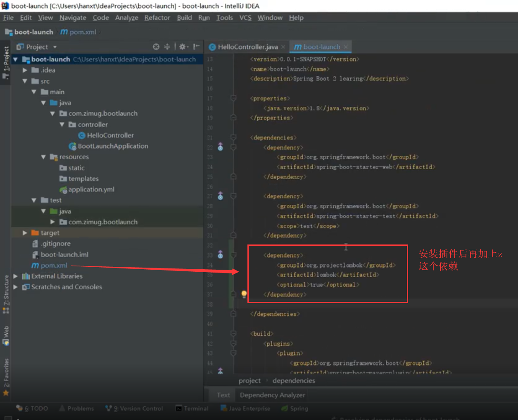This screenshot has height=420, width=518.
Task: Select static folder under resources
Action: pyautogui.click(x=72, y=168)
